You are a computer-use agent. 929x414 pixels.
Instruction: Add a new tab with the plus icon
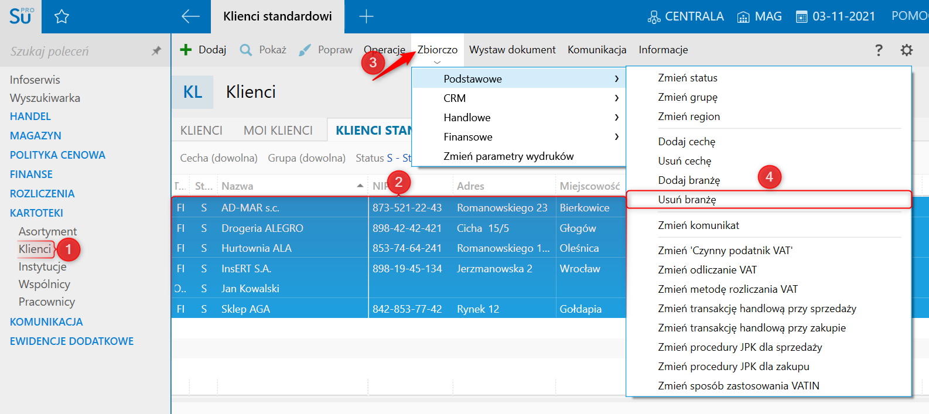click(366, 16)
